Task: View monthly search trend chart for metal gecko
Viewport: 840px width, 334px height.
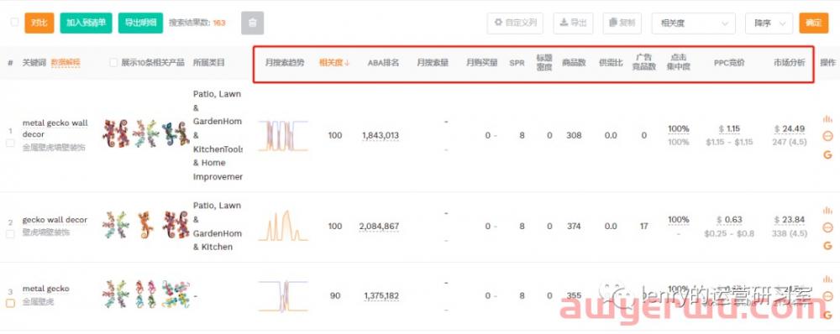Action: pos(283,295)
